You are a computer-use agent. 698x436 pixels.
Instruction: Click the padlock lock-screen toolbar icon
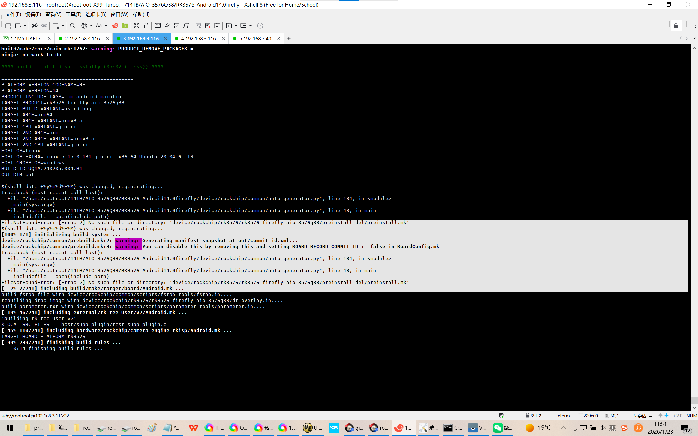coord(146,26)
